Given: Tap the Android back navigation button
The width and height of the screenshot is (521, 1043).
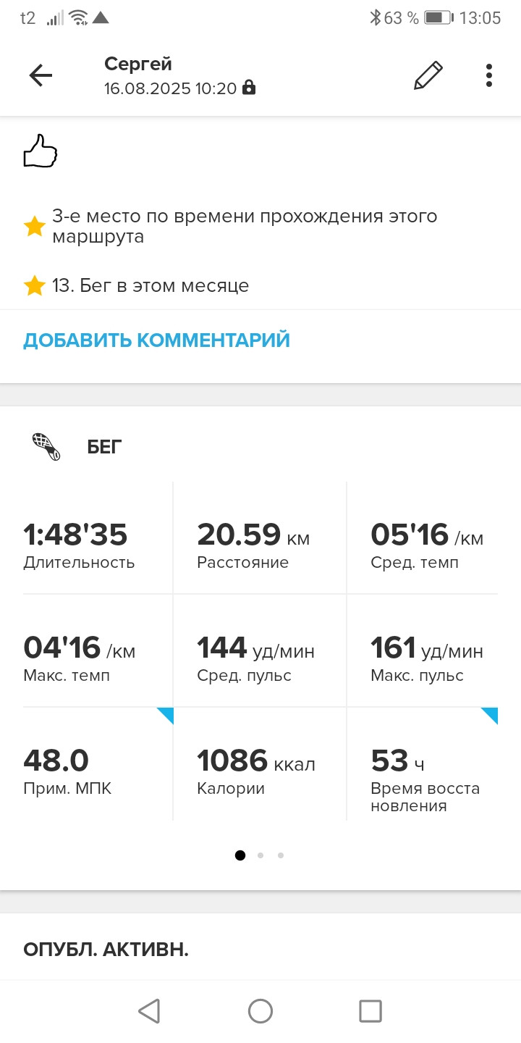Looking at the screenshot, I should [149, 1010].
